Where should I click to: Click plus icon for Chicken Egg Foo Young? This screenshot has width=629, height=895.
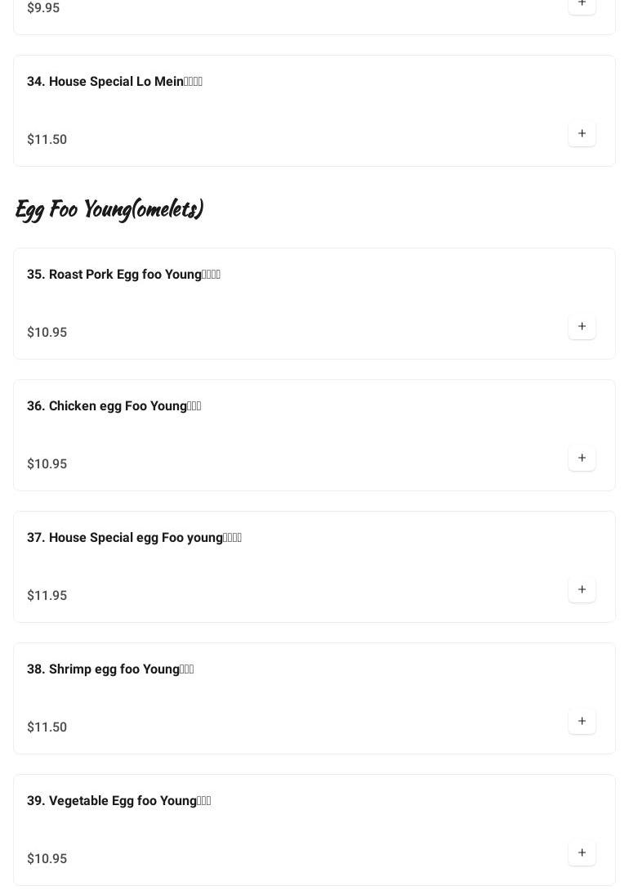pyautogui.click(x=582, y=459)
